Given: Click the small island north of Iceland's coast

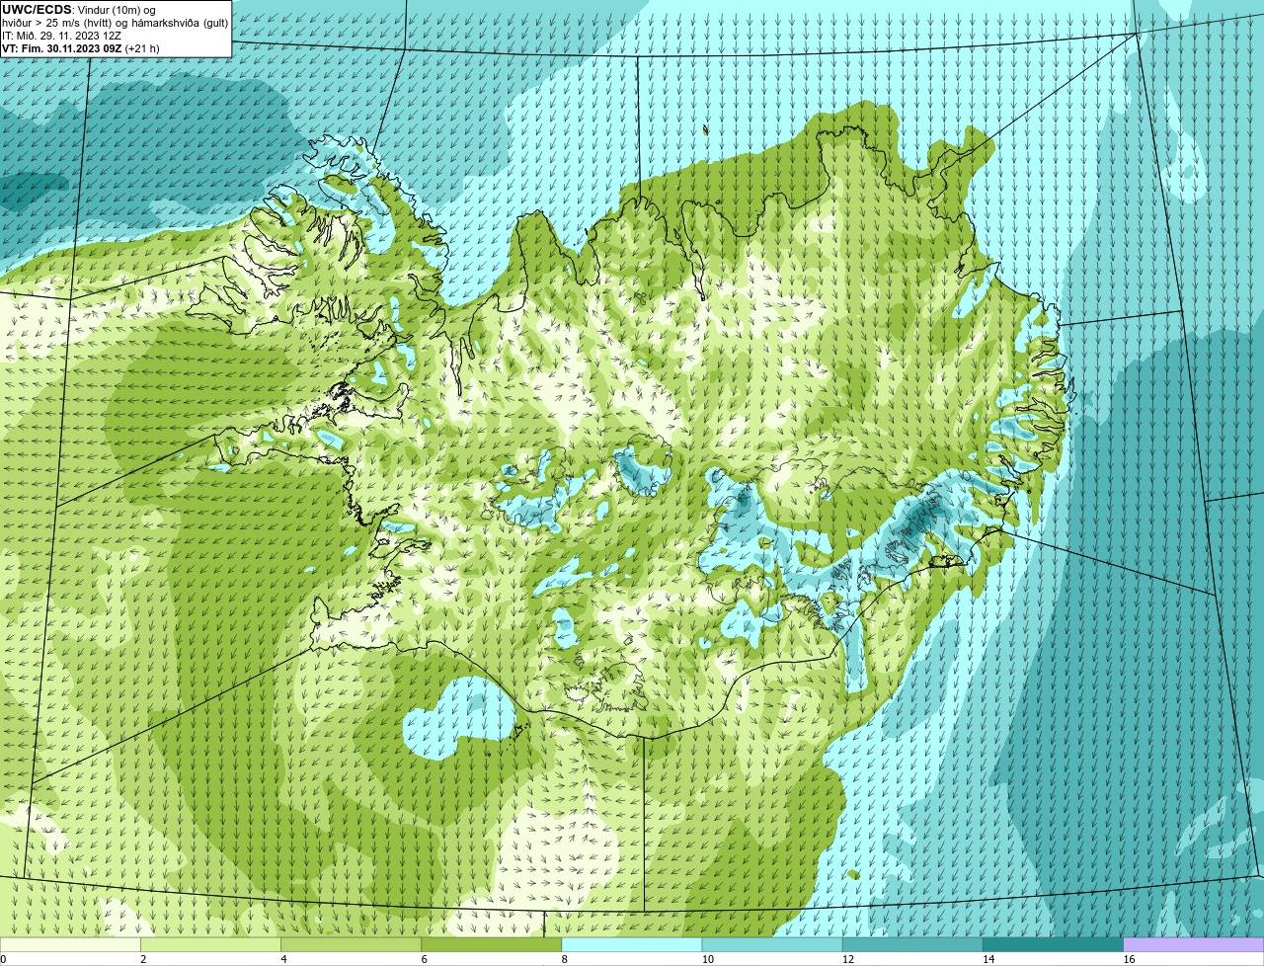Looking at the screenshot, I should point(706,129).
